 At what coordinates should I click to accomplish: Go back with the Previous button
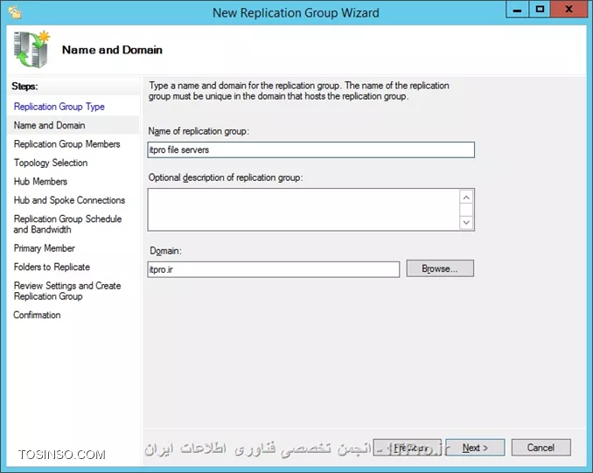(x=407, y=448)
